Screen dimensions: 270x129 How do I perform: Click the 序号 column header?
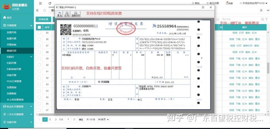coord(47,27)
